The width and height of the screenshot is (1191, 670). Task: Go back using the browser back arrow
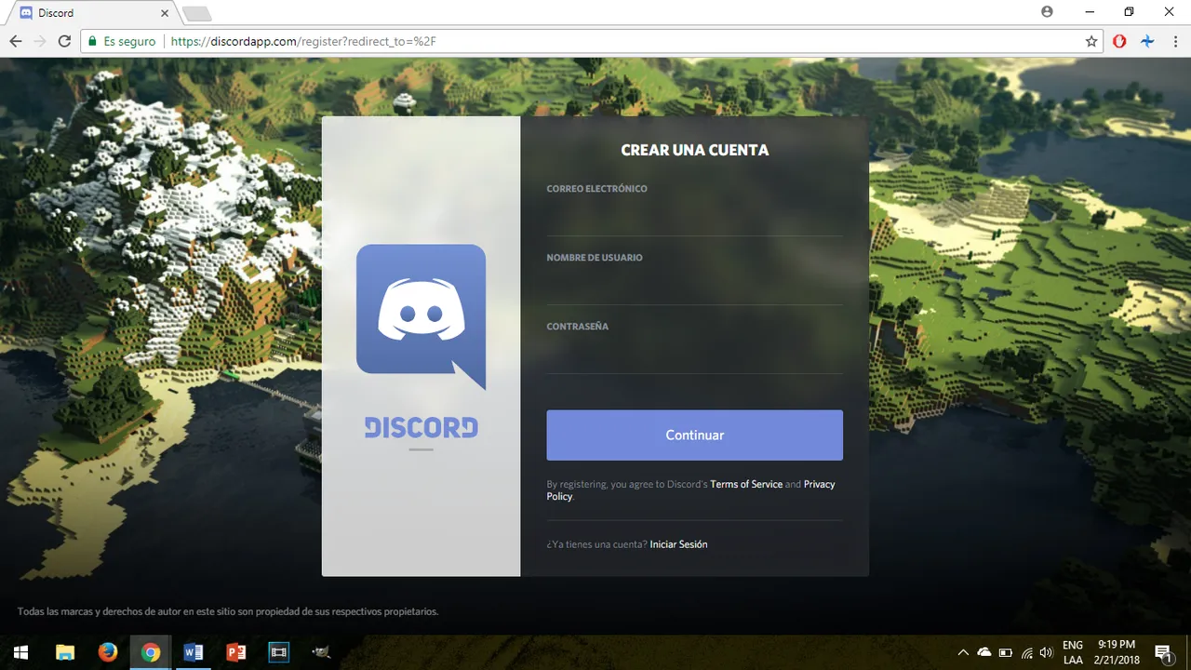coord(16,41)
